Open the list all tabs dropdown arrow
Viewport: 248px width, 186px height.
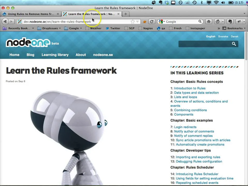coord(244,14)
